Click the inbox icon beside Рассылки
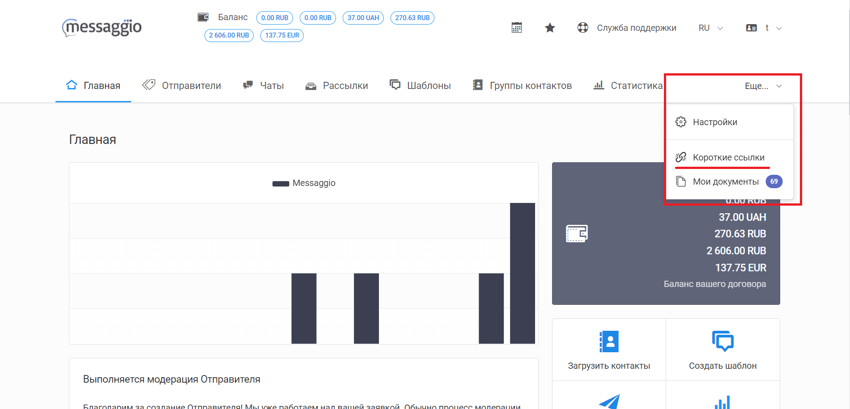The height and width of the screenshot is (409, 850). coord(311,86)
